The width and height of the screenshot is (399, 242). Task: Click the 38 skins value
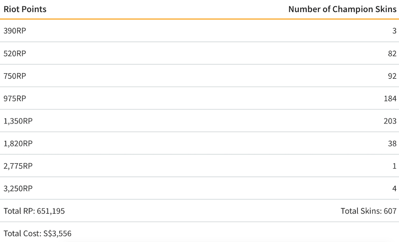(x=392, y=143)
